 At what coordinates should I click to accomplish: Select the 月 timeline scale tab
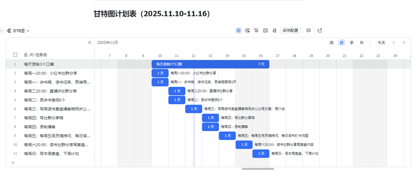[x=342, y=43]
